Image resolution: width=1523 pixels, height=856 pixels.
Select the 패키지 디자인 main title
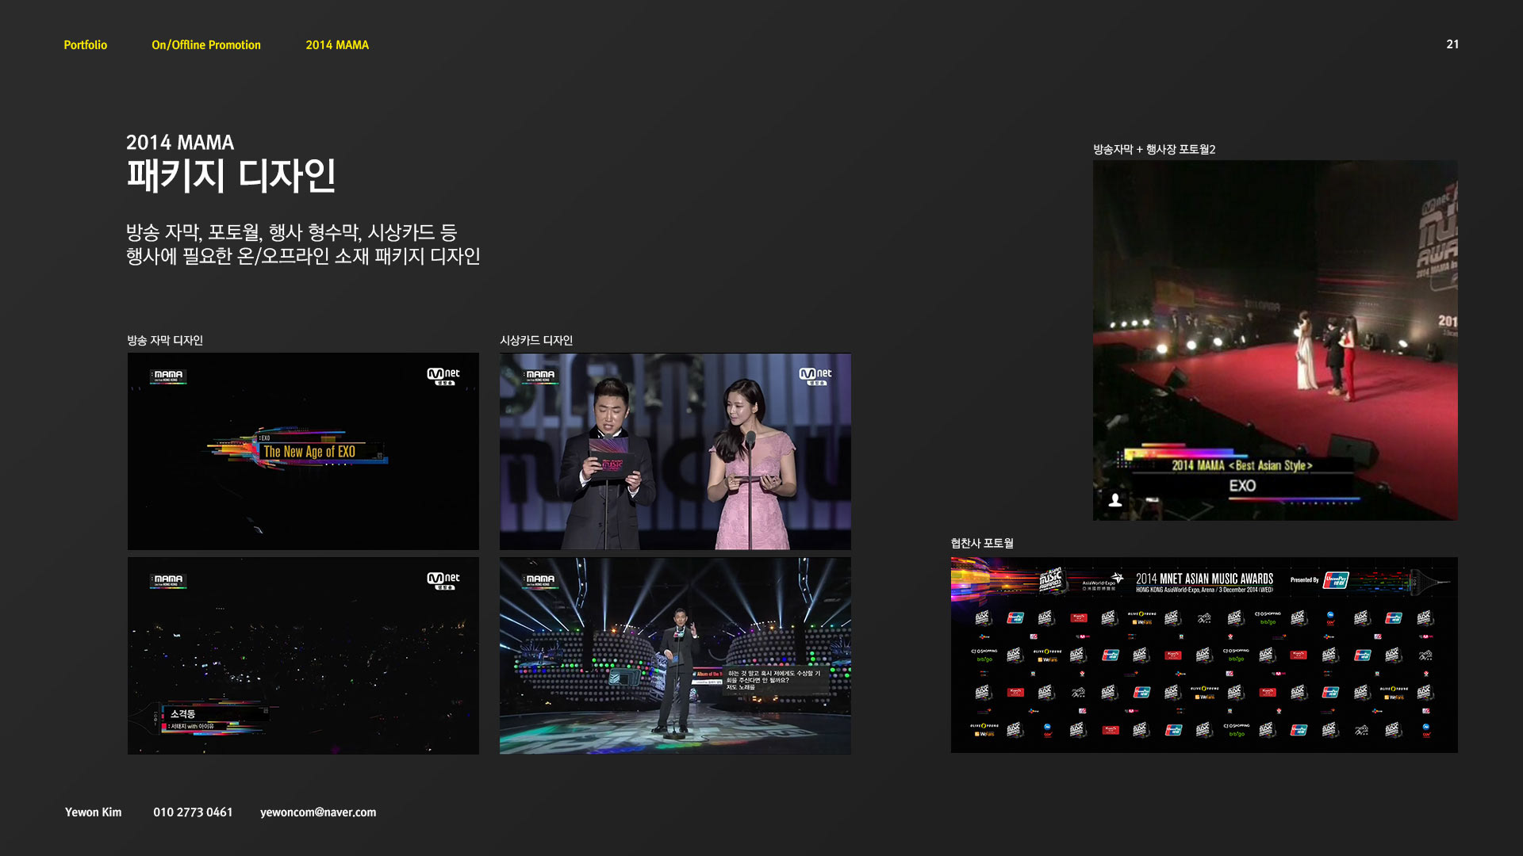pos(232,176)
